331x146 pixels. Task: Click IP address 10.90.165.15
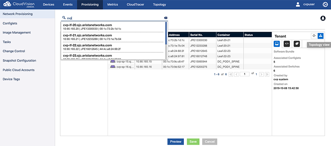(144, 62)
